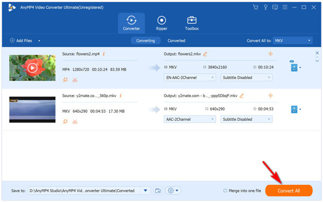Click the register key icon
Image resolution: width=323 pixels, height=202 pixels.
265,8
